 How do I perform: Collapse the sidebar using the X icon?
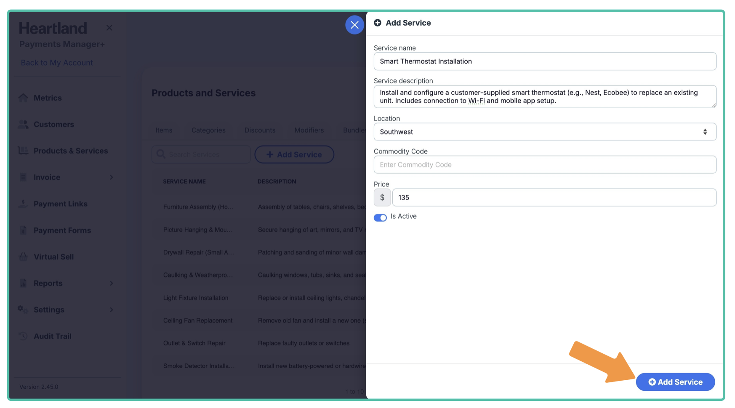tap(109, 28)
